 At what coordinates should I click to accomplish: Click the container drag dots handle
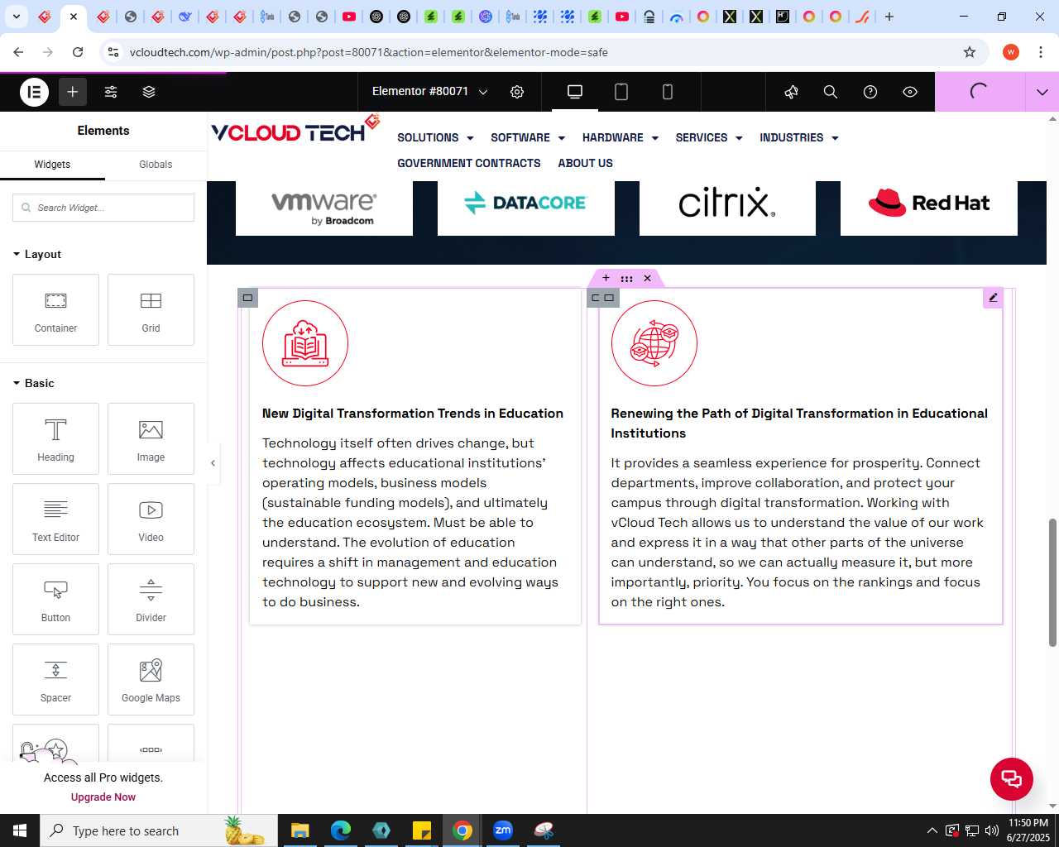click(626, 278)
